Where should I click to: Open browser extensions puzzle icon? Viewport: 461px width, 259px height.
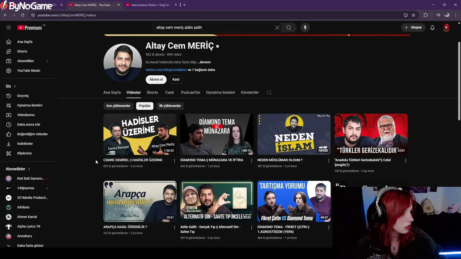tap(425, 15)
